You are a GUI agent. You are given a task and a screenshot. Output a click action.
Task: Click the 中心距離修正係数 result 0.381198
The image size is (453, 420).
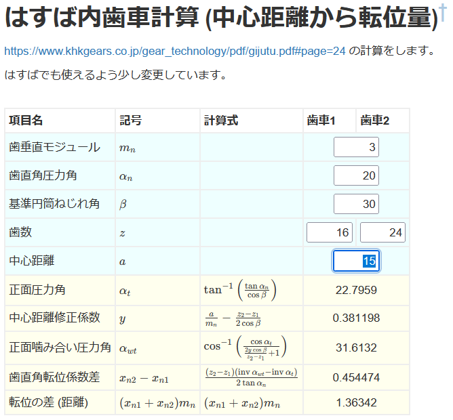(x=356, y=318)
